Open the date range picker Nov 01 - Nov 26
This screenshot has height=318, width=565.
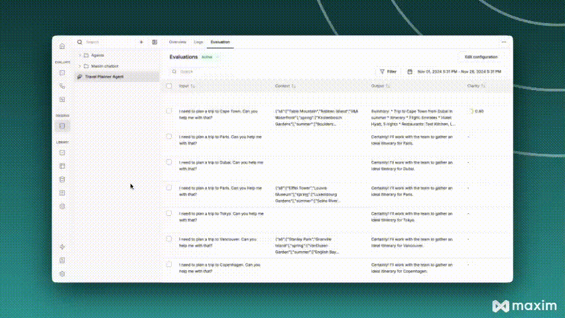click(x=455, y=72)
